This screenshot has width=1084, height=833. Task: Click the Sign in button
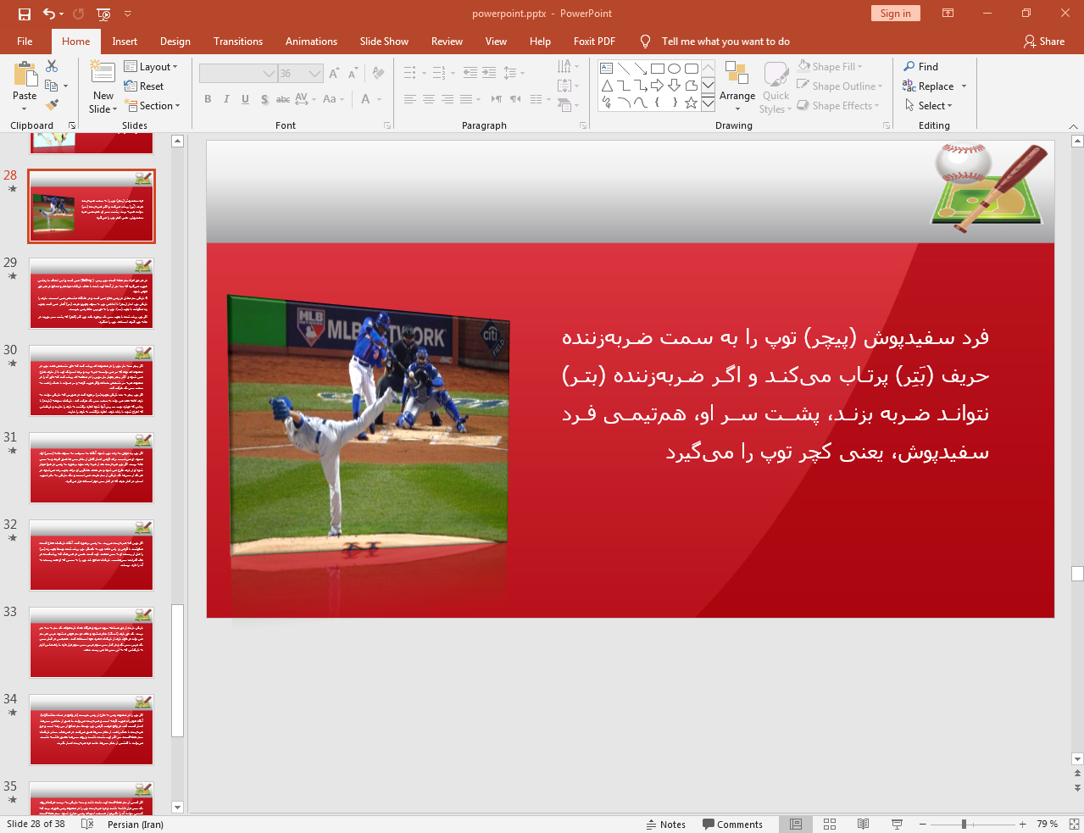click(x=895, y=13)
